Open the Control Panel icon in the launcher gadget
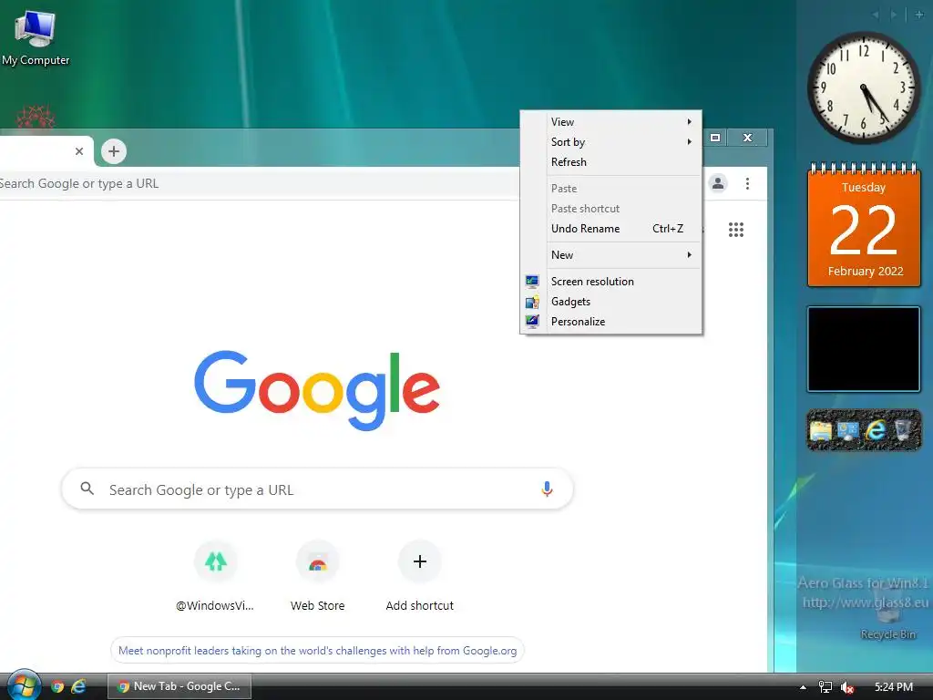 pos(847,430)
